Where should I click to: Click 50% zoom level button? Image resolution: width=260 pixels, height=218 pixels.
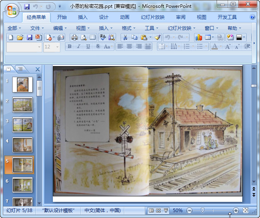[x=178, y=211]
